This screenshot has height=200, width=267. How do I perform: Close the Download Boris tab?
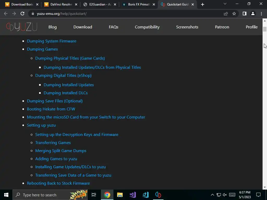(x=37, y=4)
